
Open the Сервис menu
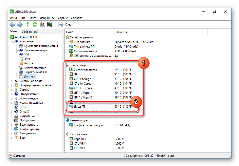[x=63, y=18]
